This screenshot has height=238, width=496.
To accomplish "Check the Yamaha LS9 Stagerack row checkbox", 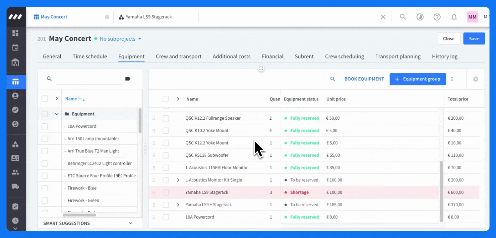I will point(166,192).
